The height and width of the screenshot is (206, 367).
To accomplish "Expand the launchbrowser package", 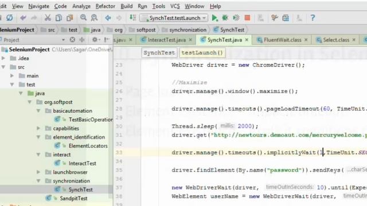I will 38,172.
